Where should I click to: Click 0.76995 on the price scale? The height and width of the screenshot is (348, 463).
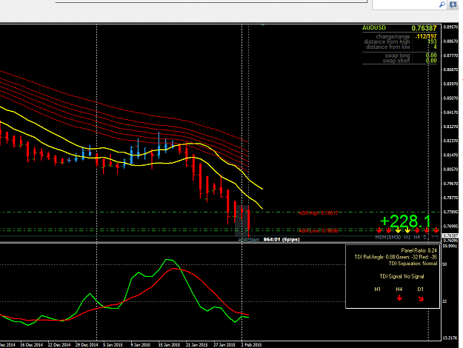[450, 226]
